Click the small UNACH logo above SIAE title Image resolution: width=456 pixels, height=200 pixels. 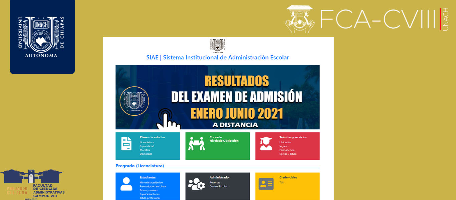218,46
